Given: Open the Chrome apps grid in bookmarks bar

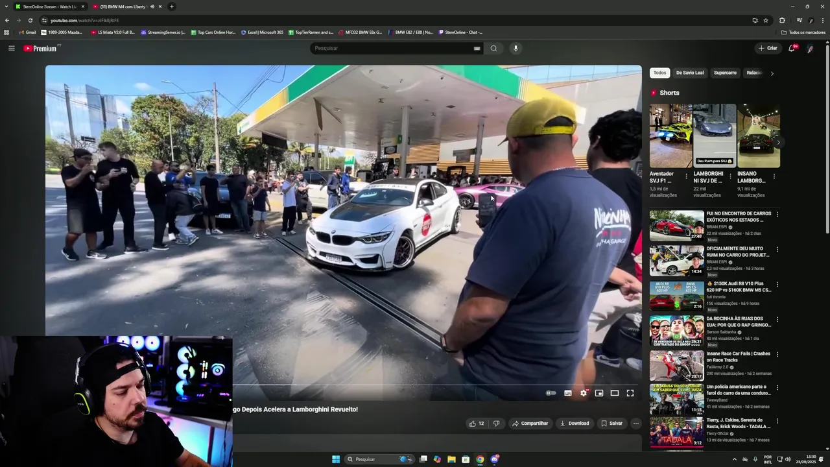Looking at the screenshot, I should coord(6,32).
